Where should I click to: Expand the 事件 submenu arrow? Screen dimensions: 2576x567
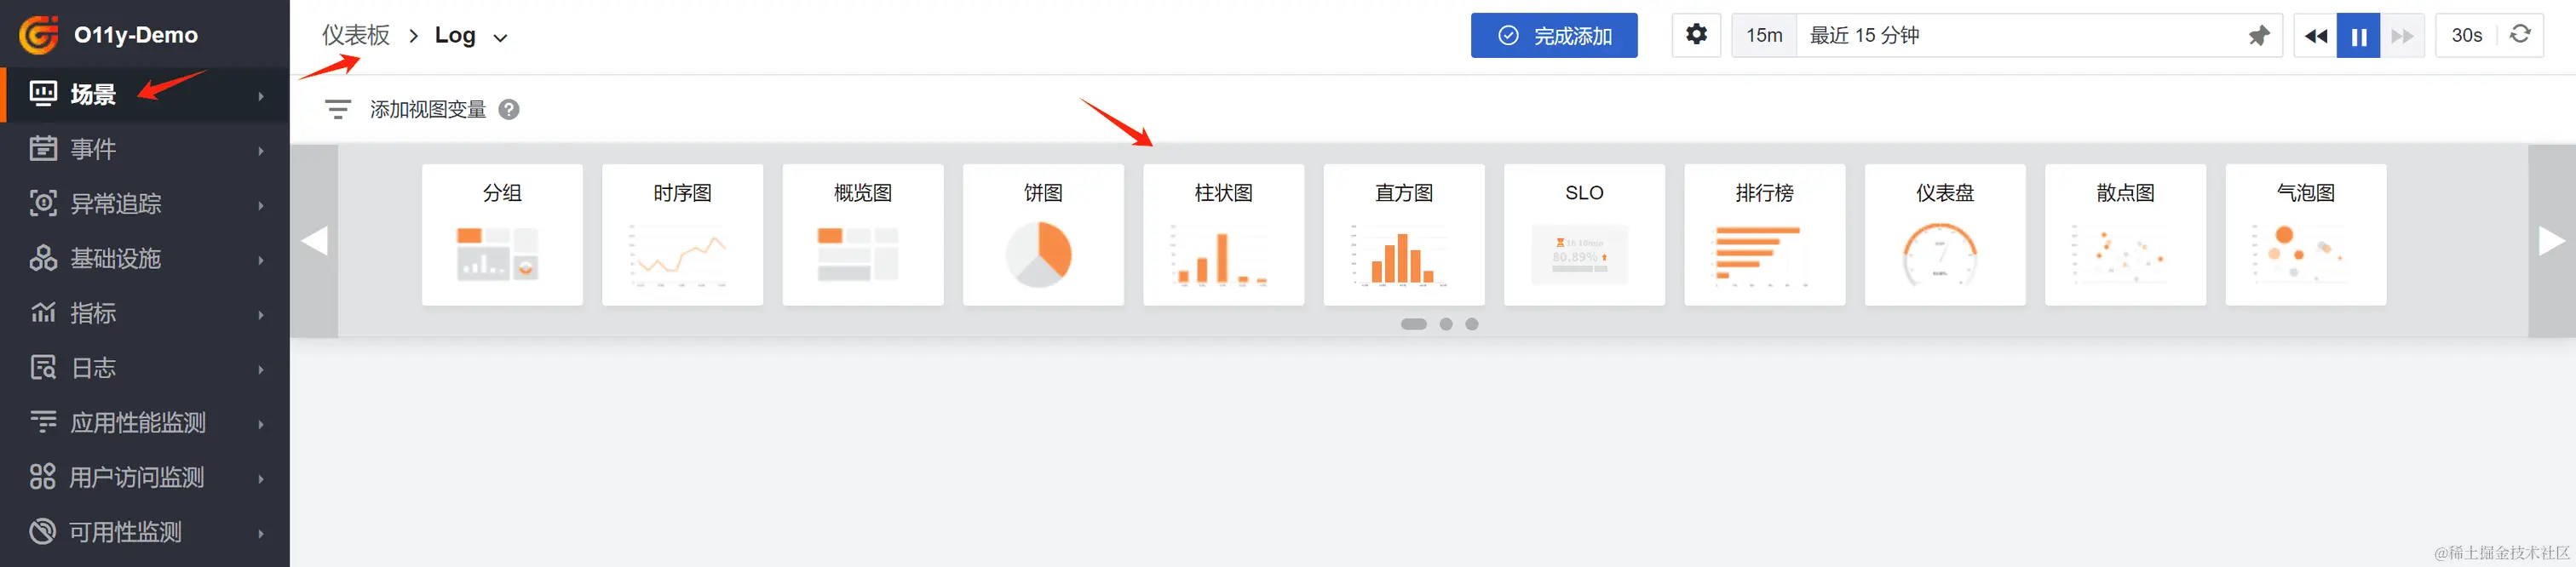pyautogui.click(x=261, y=151)
